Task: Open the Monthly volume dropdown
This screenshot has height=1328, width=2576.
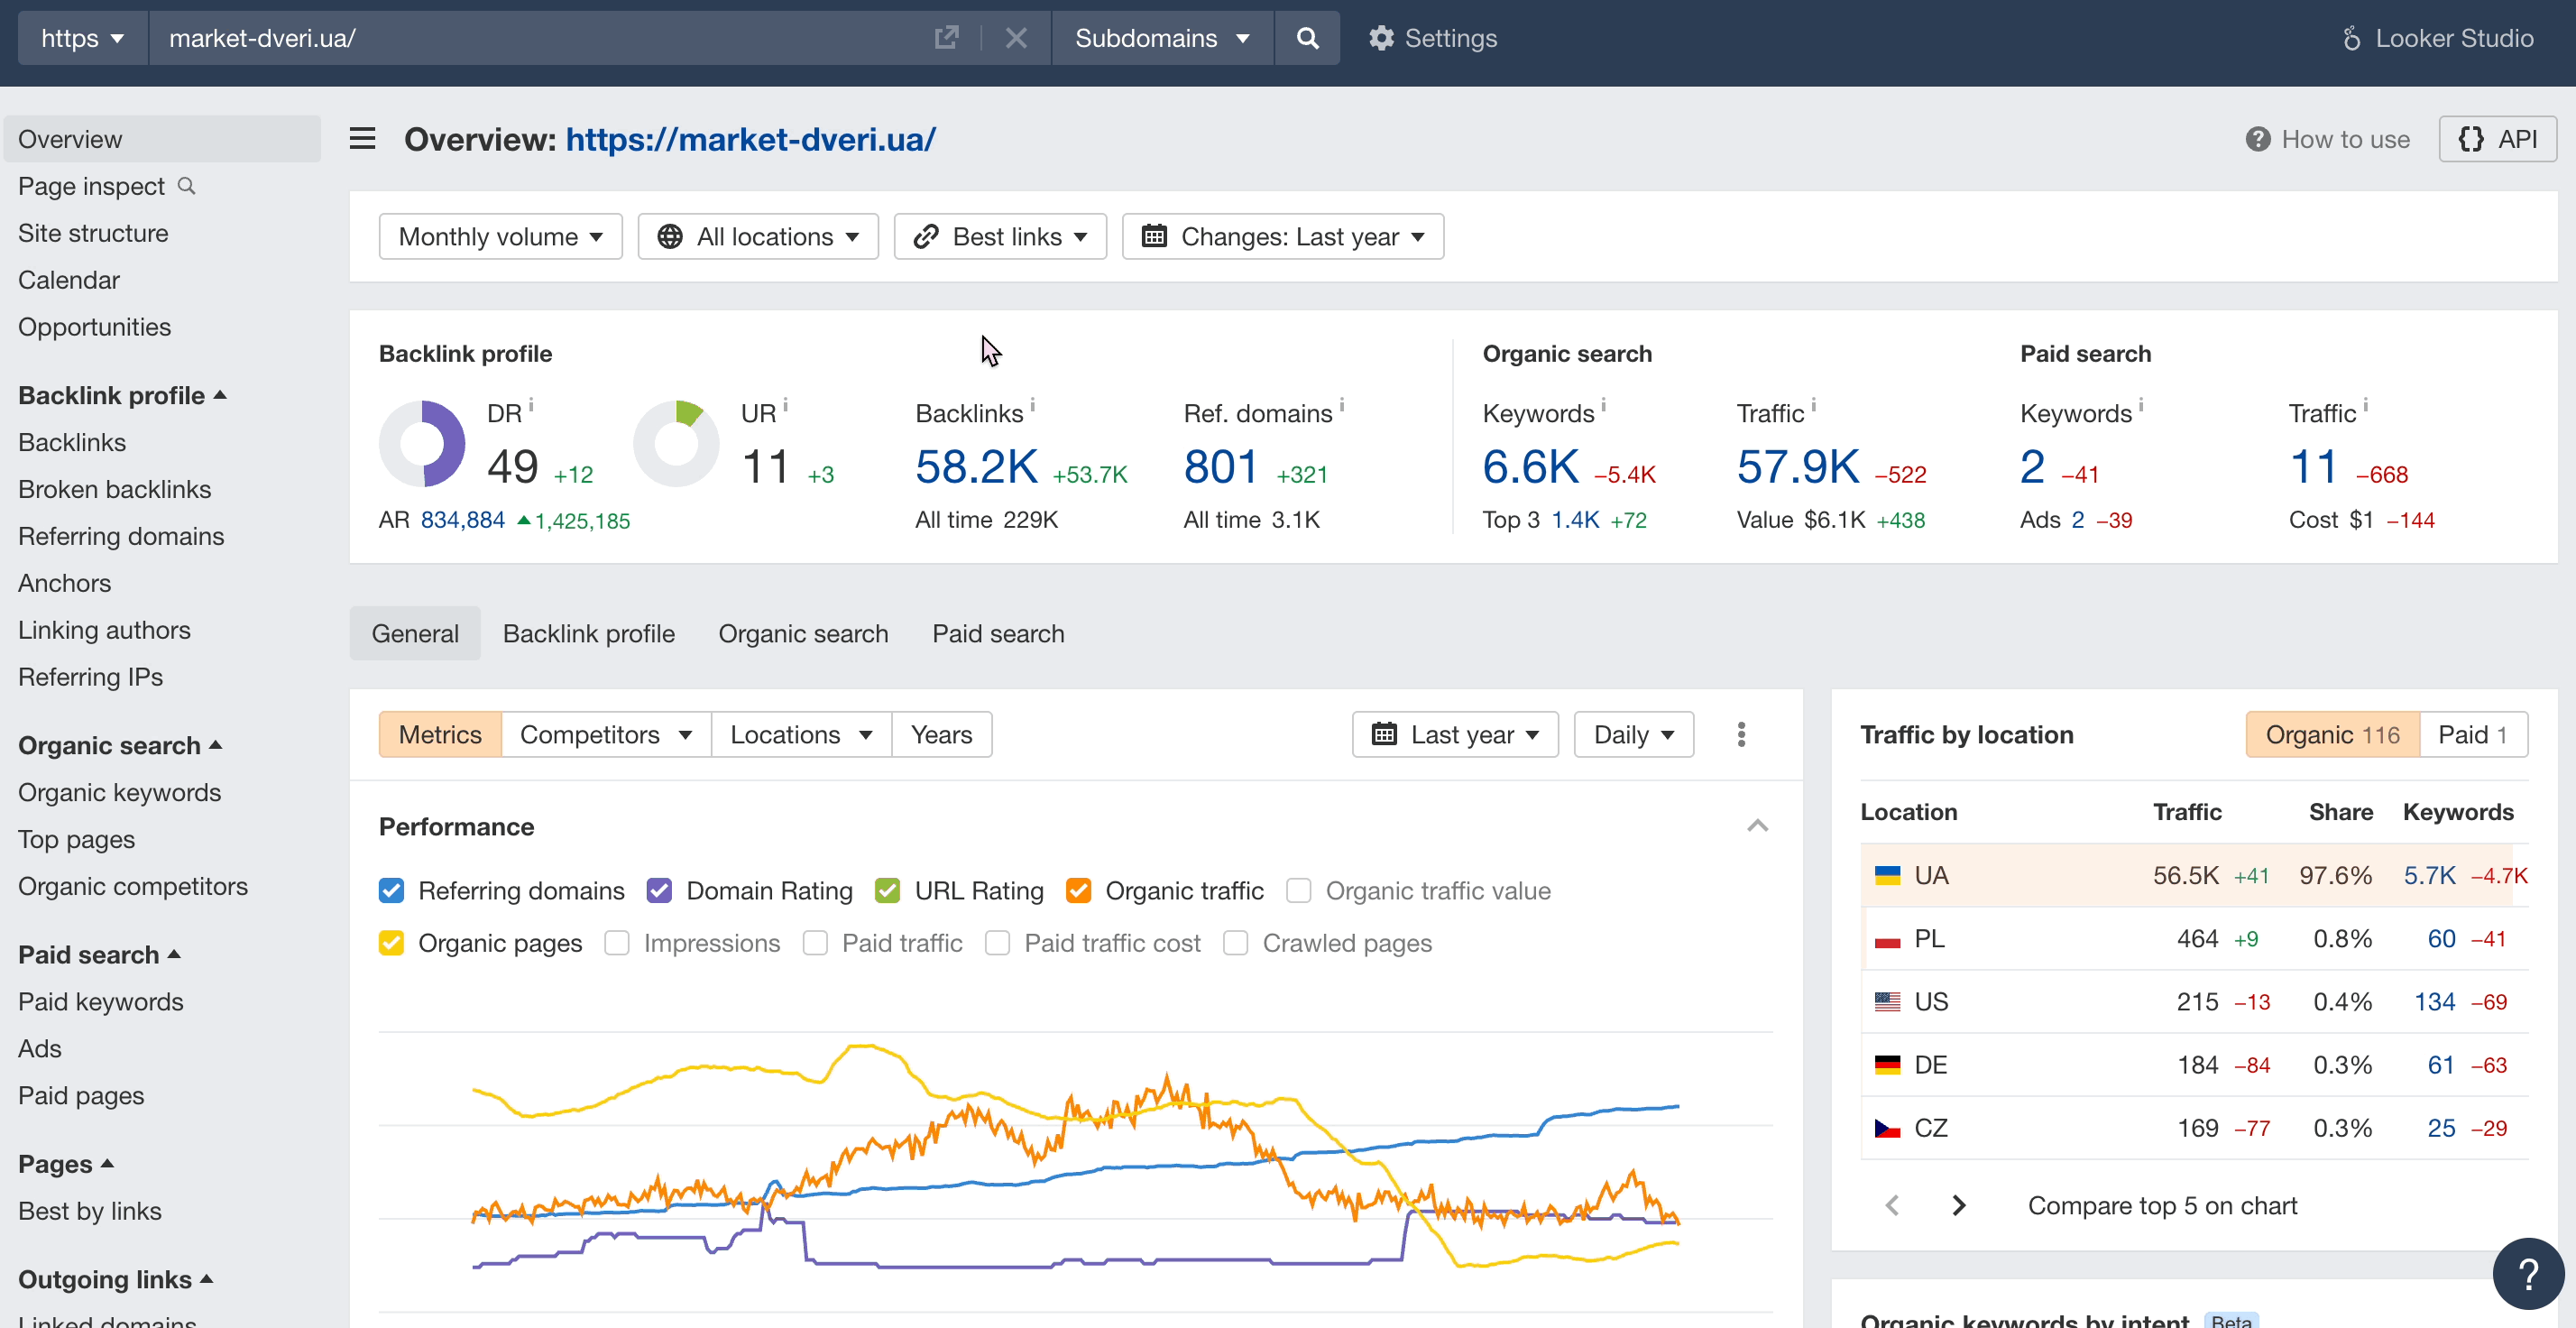Action: [x=500, y=236]
